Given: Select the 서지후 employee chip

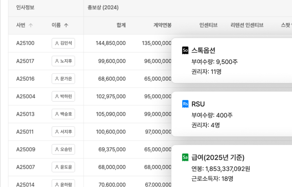Looking at the screenshot, I should [63, 132].
